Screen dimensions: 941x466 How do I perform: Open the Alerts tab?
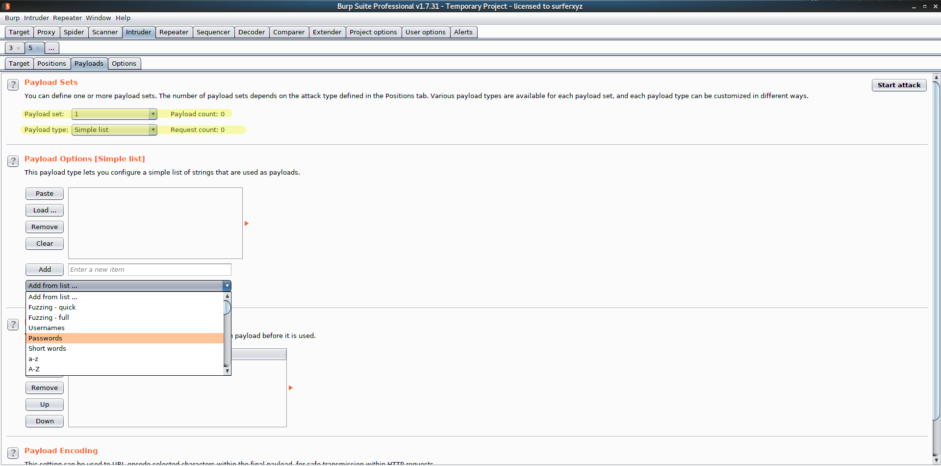463,32
